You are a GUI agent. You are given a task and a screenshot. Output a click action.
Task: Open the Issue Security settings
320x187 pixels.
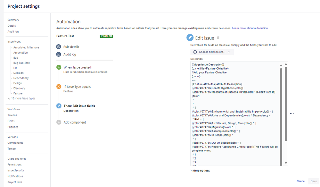[x=15, y=170]
